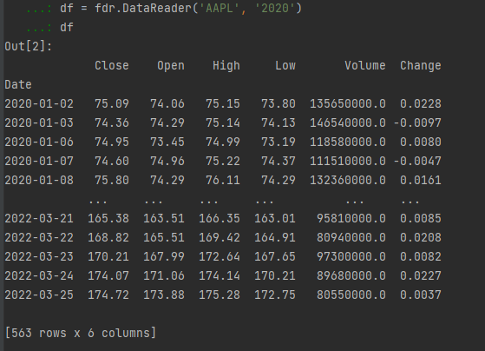The height and width of the screenshot is (351, 485).
Task: Click the date 2020-01-08
Action: tap(39, 181)
